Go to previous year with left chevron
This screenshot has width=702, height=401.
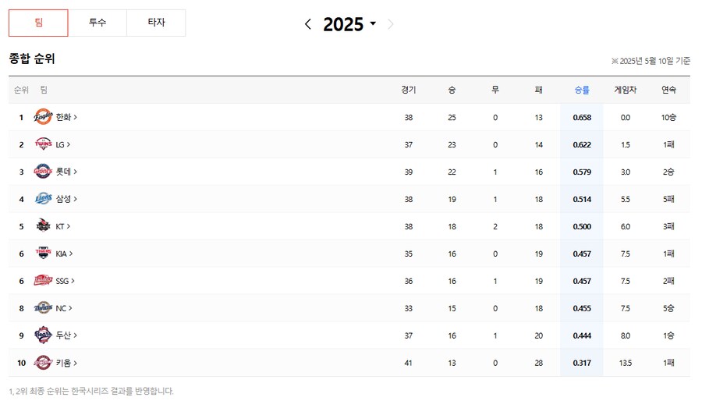point(307,24)
